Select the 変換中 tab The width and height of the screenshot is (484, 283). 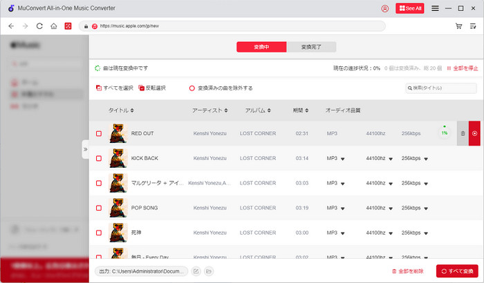click(261, 47)
